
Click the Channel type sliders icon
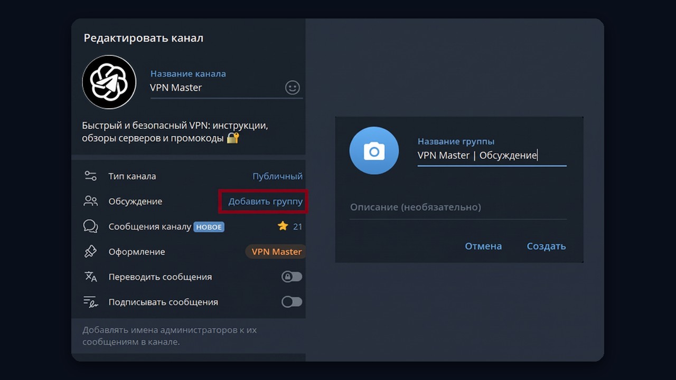click(90, 176)
